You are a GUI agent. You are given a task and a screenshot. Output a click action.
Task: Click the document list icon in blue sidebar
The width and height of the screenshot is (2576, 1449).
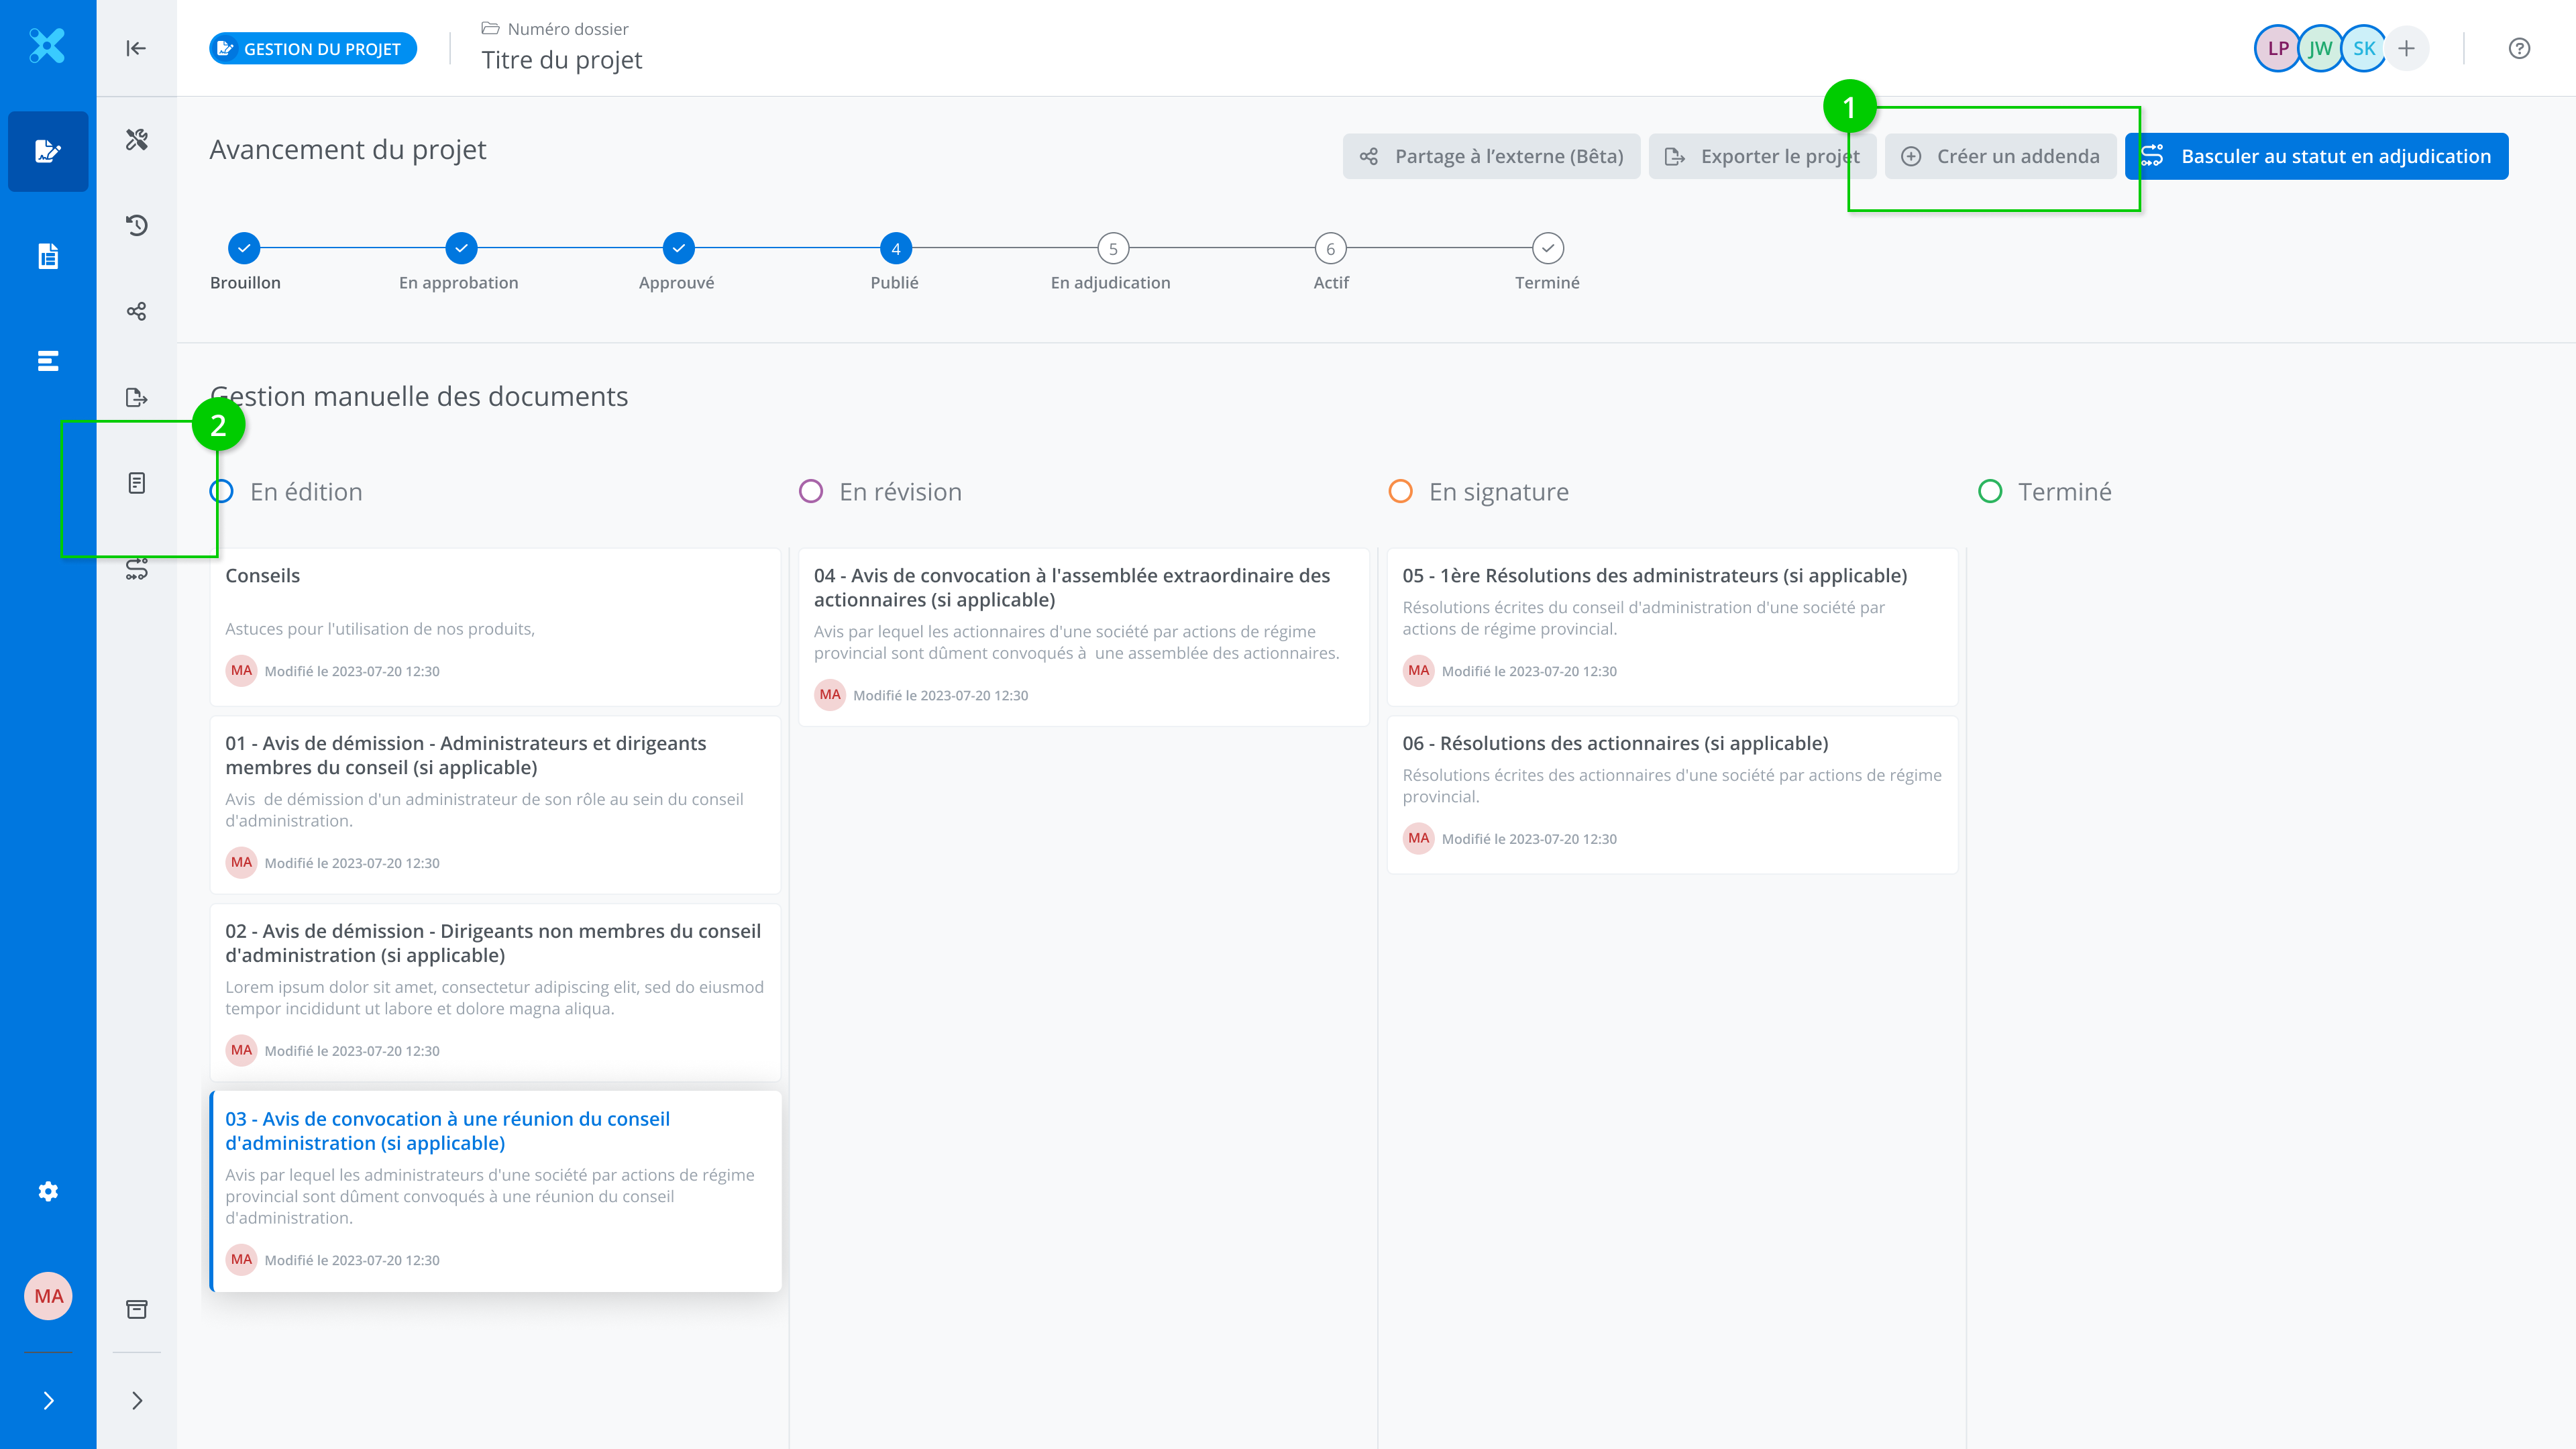(x=48, y=256)
